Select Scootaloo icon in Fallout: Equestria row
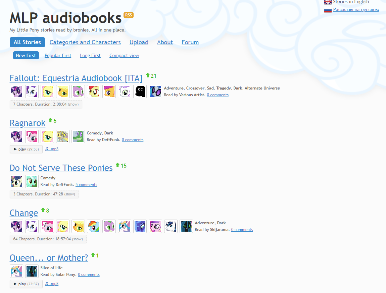 tap(109, 92)
